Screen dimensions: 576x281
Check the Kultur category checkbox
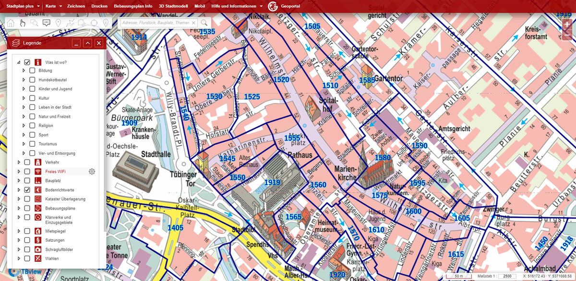pyautogui.click(x=32, y=98)
